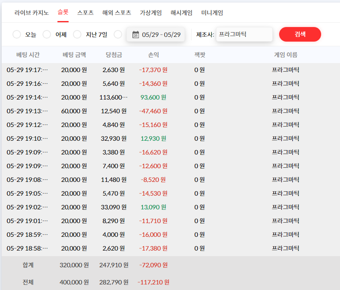Click the -8,520 원 loss value
The height and width of the screenshot is (290, 340).
pos(153,180)
